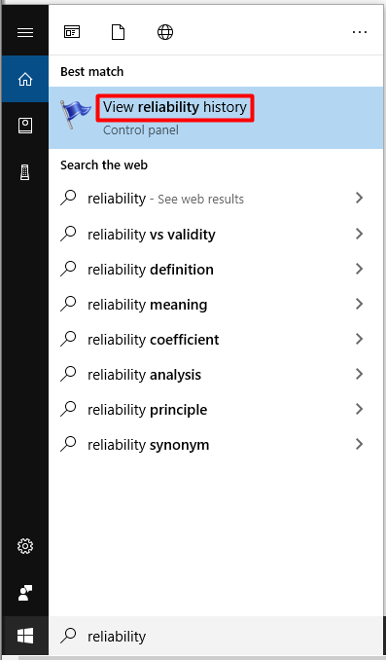The width and height of the screenshot is (386, 660).
Task: Select the Documents filter icon
Action: (x=119, y=32)
